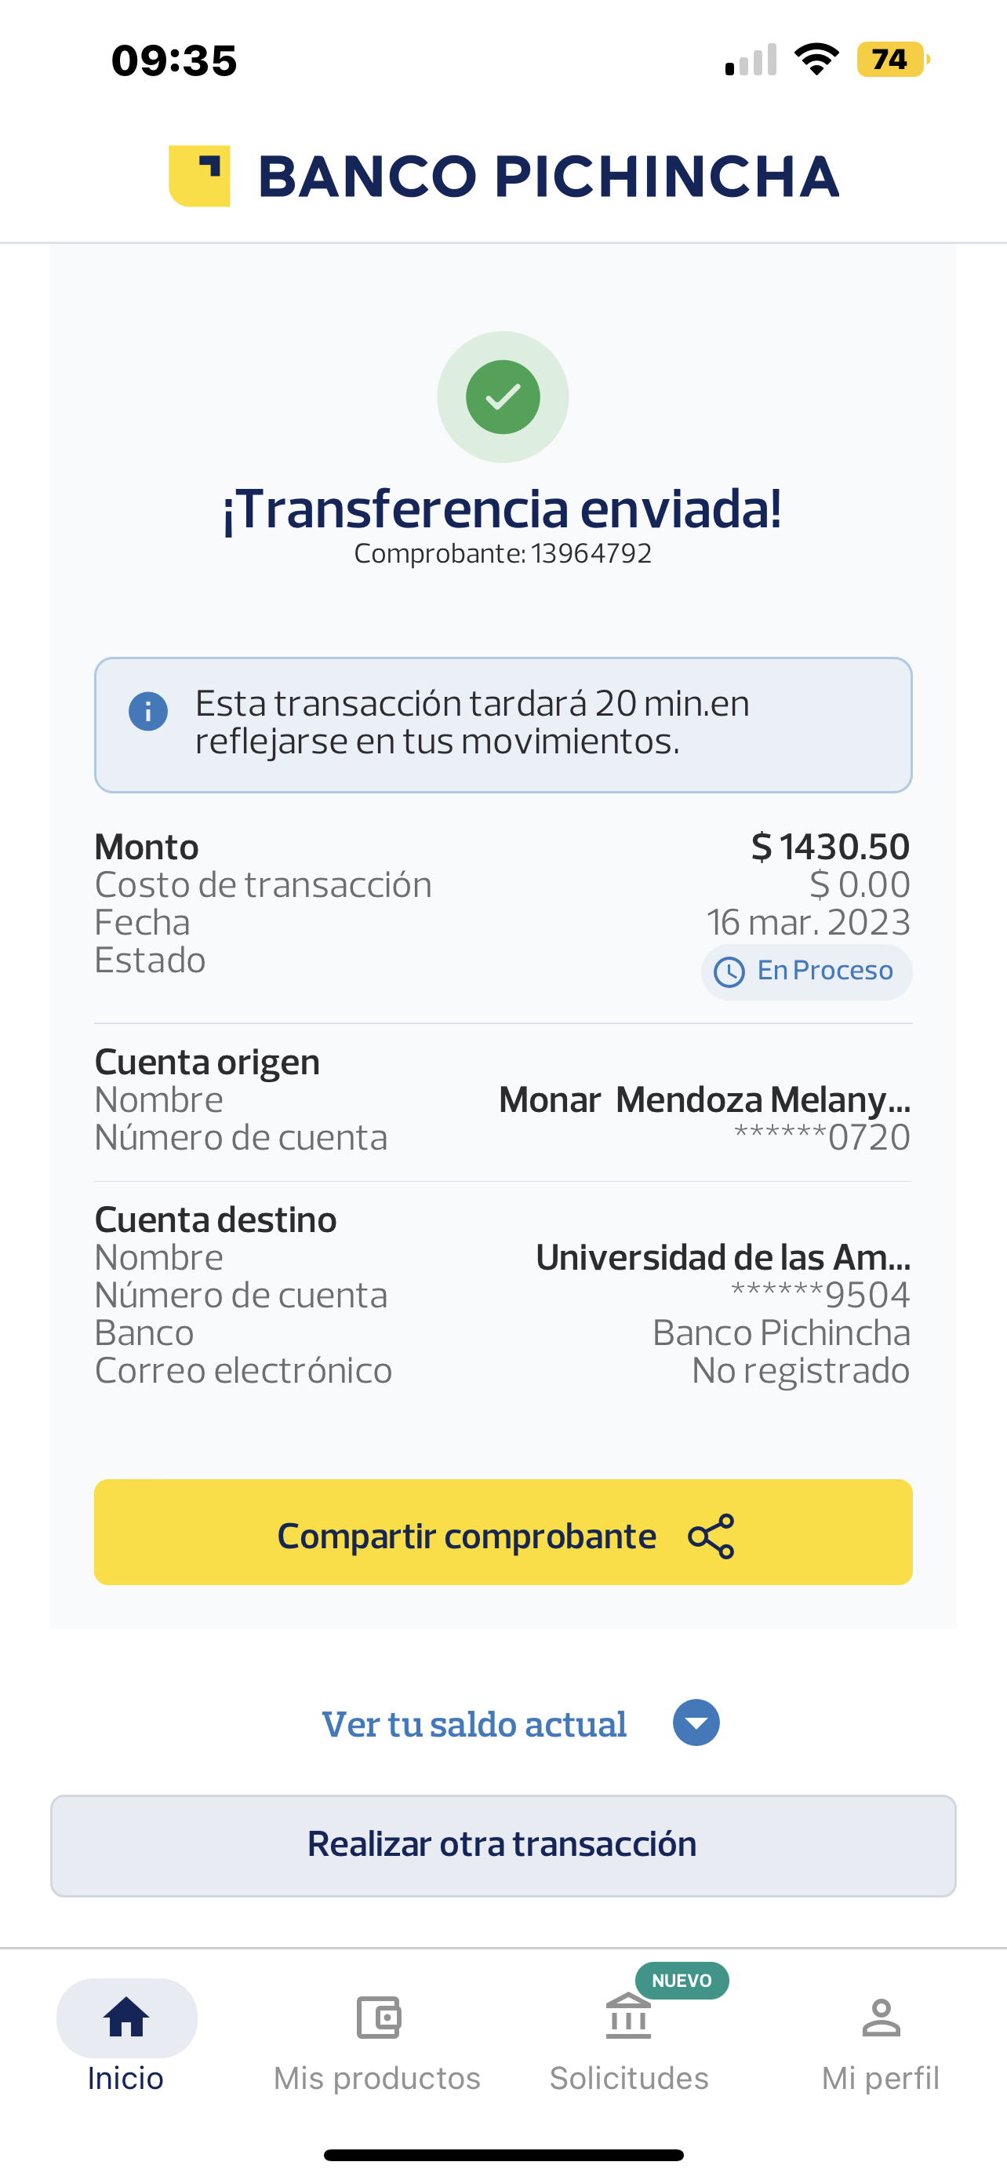The image size is (1007, 2180).
Task: Tap the Mi perfil person icon
Action: [x=881, y=2018]
